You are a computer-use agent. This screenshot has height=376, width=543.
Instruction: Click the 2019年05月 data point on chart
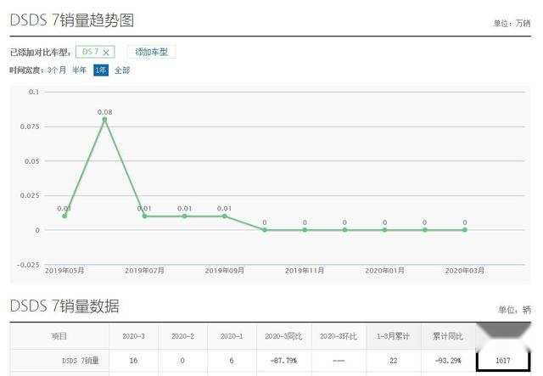coord(64,216)
